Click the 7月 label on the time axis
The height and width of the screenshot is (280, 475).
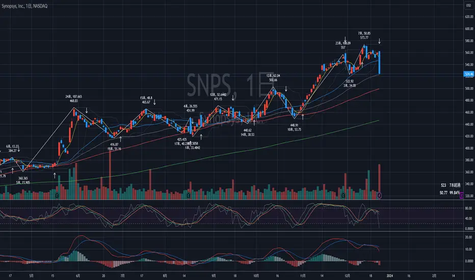(122, 276)
